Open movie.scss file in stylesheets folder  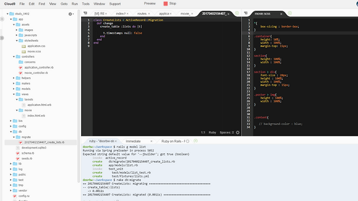(x=34, y=52)
